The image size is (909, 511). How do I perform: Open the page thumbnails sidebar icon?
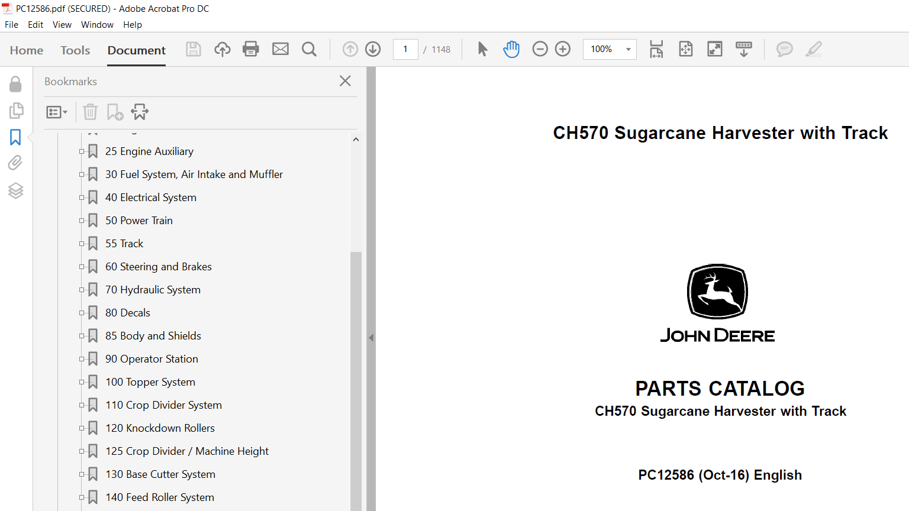tap(16, 111)
